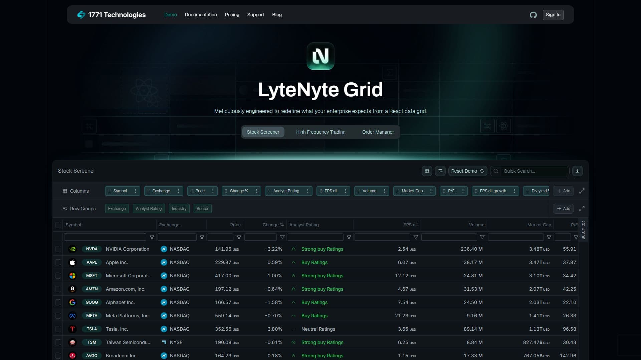
Task: Open the Market Cap column pill menu
Action: pos(431,191)
